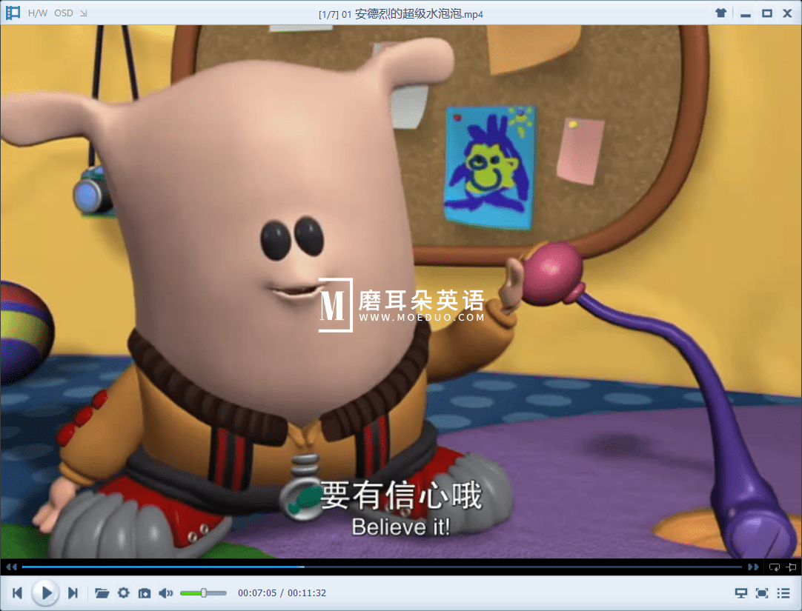Viewport: 802px width, 611px height.
Task: Open the player logo main menu
Action: click(x=13, y=13)
